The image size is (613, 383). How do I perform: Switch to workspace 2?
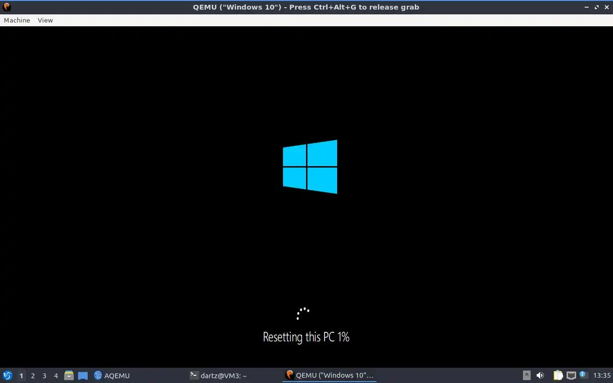(33, 376)
